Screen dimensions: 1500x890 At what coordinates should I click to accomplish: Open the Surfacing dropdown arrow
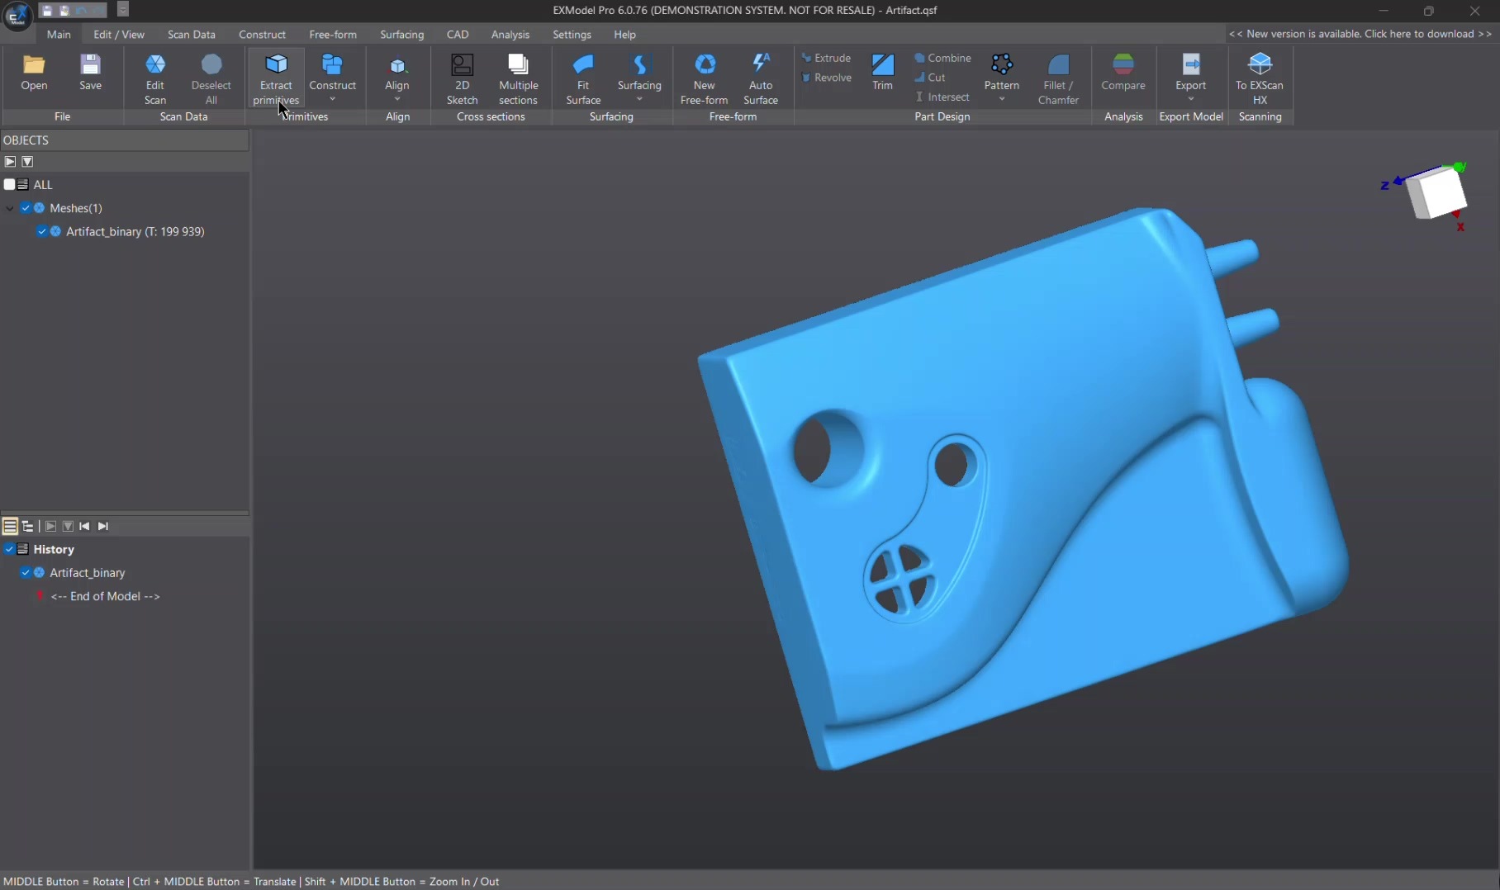coord(639,99)
